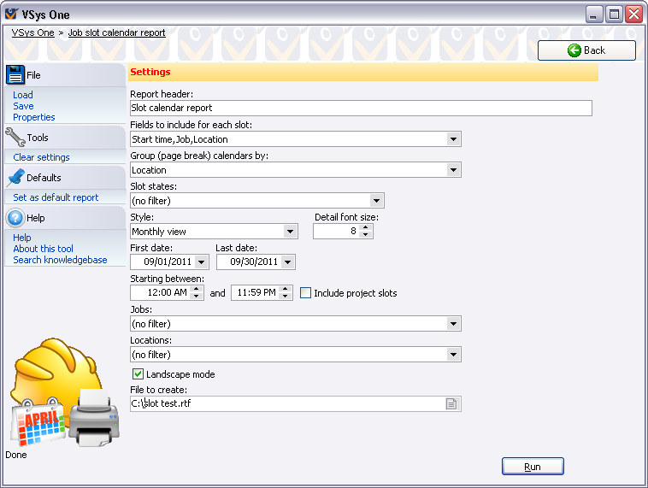Open the Help link

pos(22,238)
